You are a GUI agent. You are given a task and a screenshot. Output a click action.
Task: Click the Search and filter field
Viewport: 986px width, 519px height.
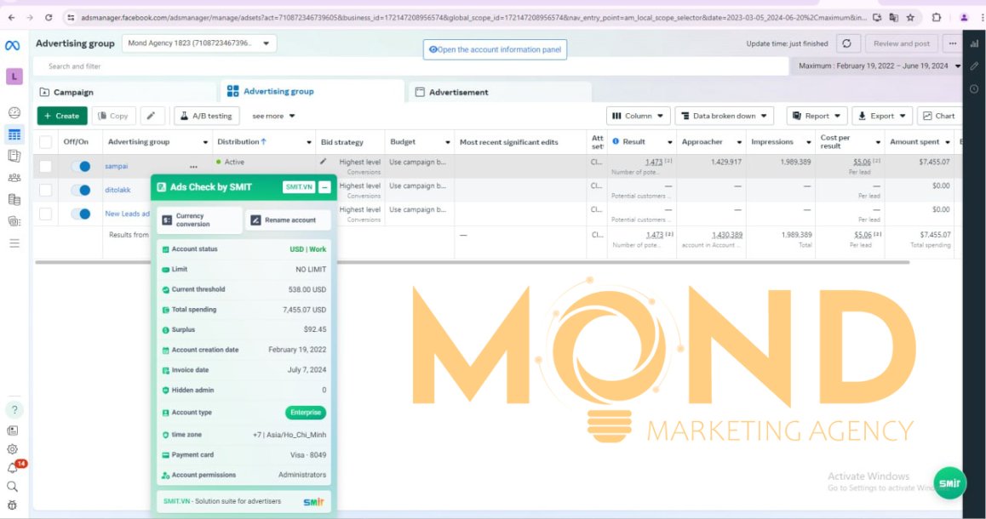click(411, 66)
